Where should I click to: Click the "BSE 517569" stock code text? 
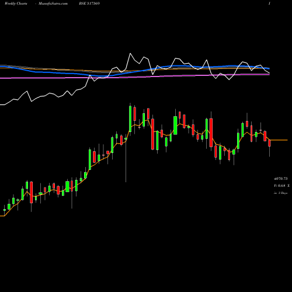tap(89, 4)
